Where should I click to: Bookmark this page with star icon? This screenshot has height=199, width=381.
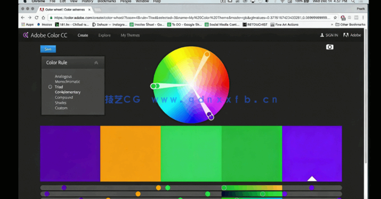tap(335, 18)
